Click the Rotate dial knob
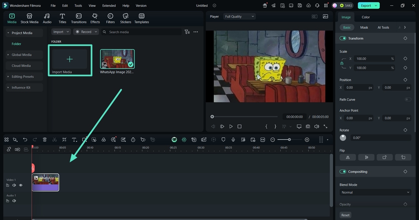This screenshot has height=220, width=419. point(343,138)
